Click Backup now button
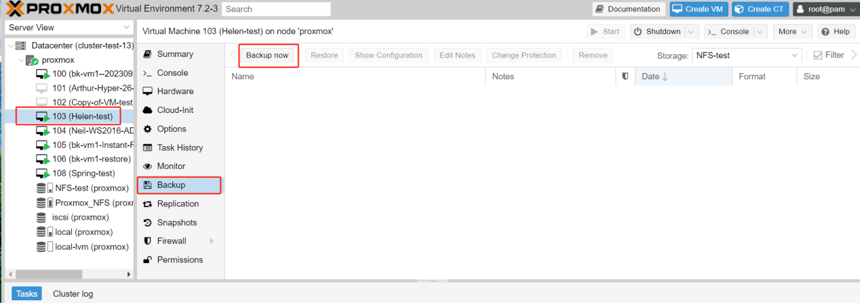Screen dimensions: 860x303 267,55
